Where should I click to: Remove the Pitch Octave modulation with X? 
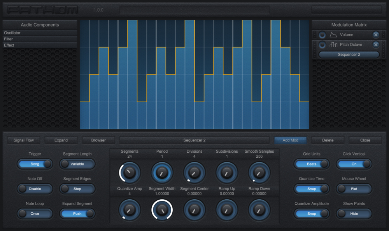point(376,45)
